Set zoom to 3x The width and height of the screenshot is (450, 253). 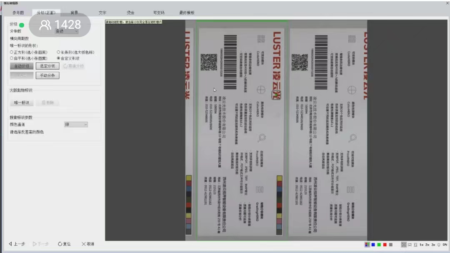click(x=433, y=245)
